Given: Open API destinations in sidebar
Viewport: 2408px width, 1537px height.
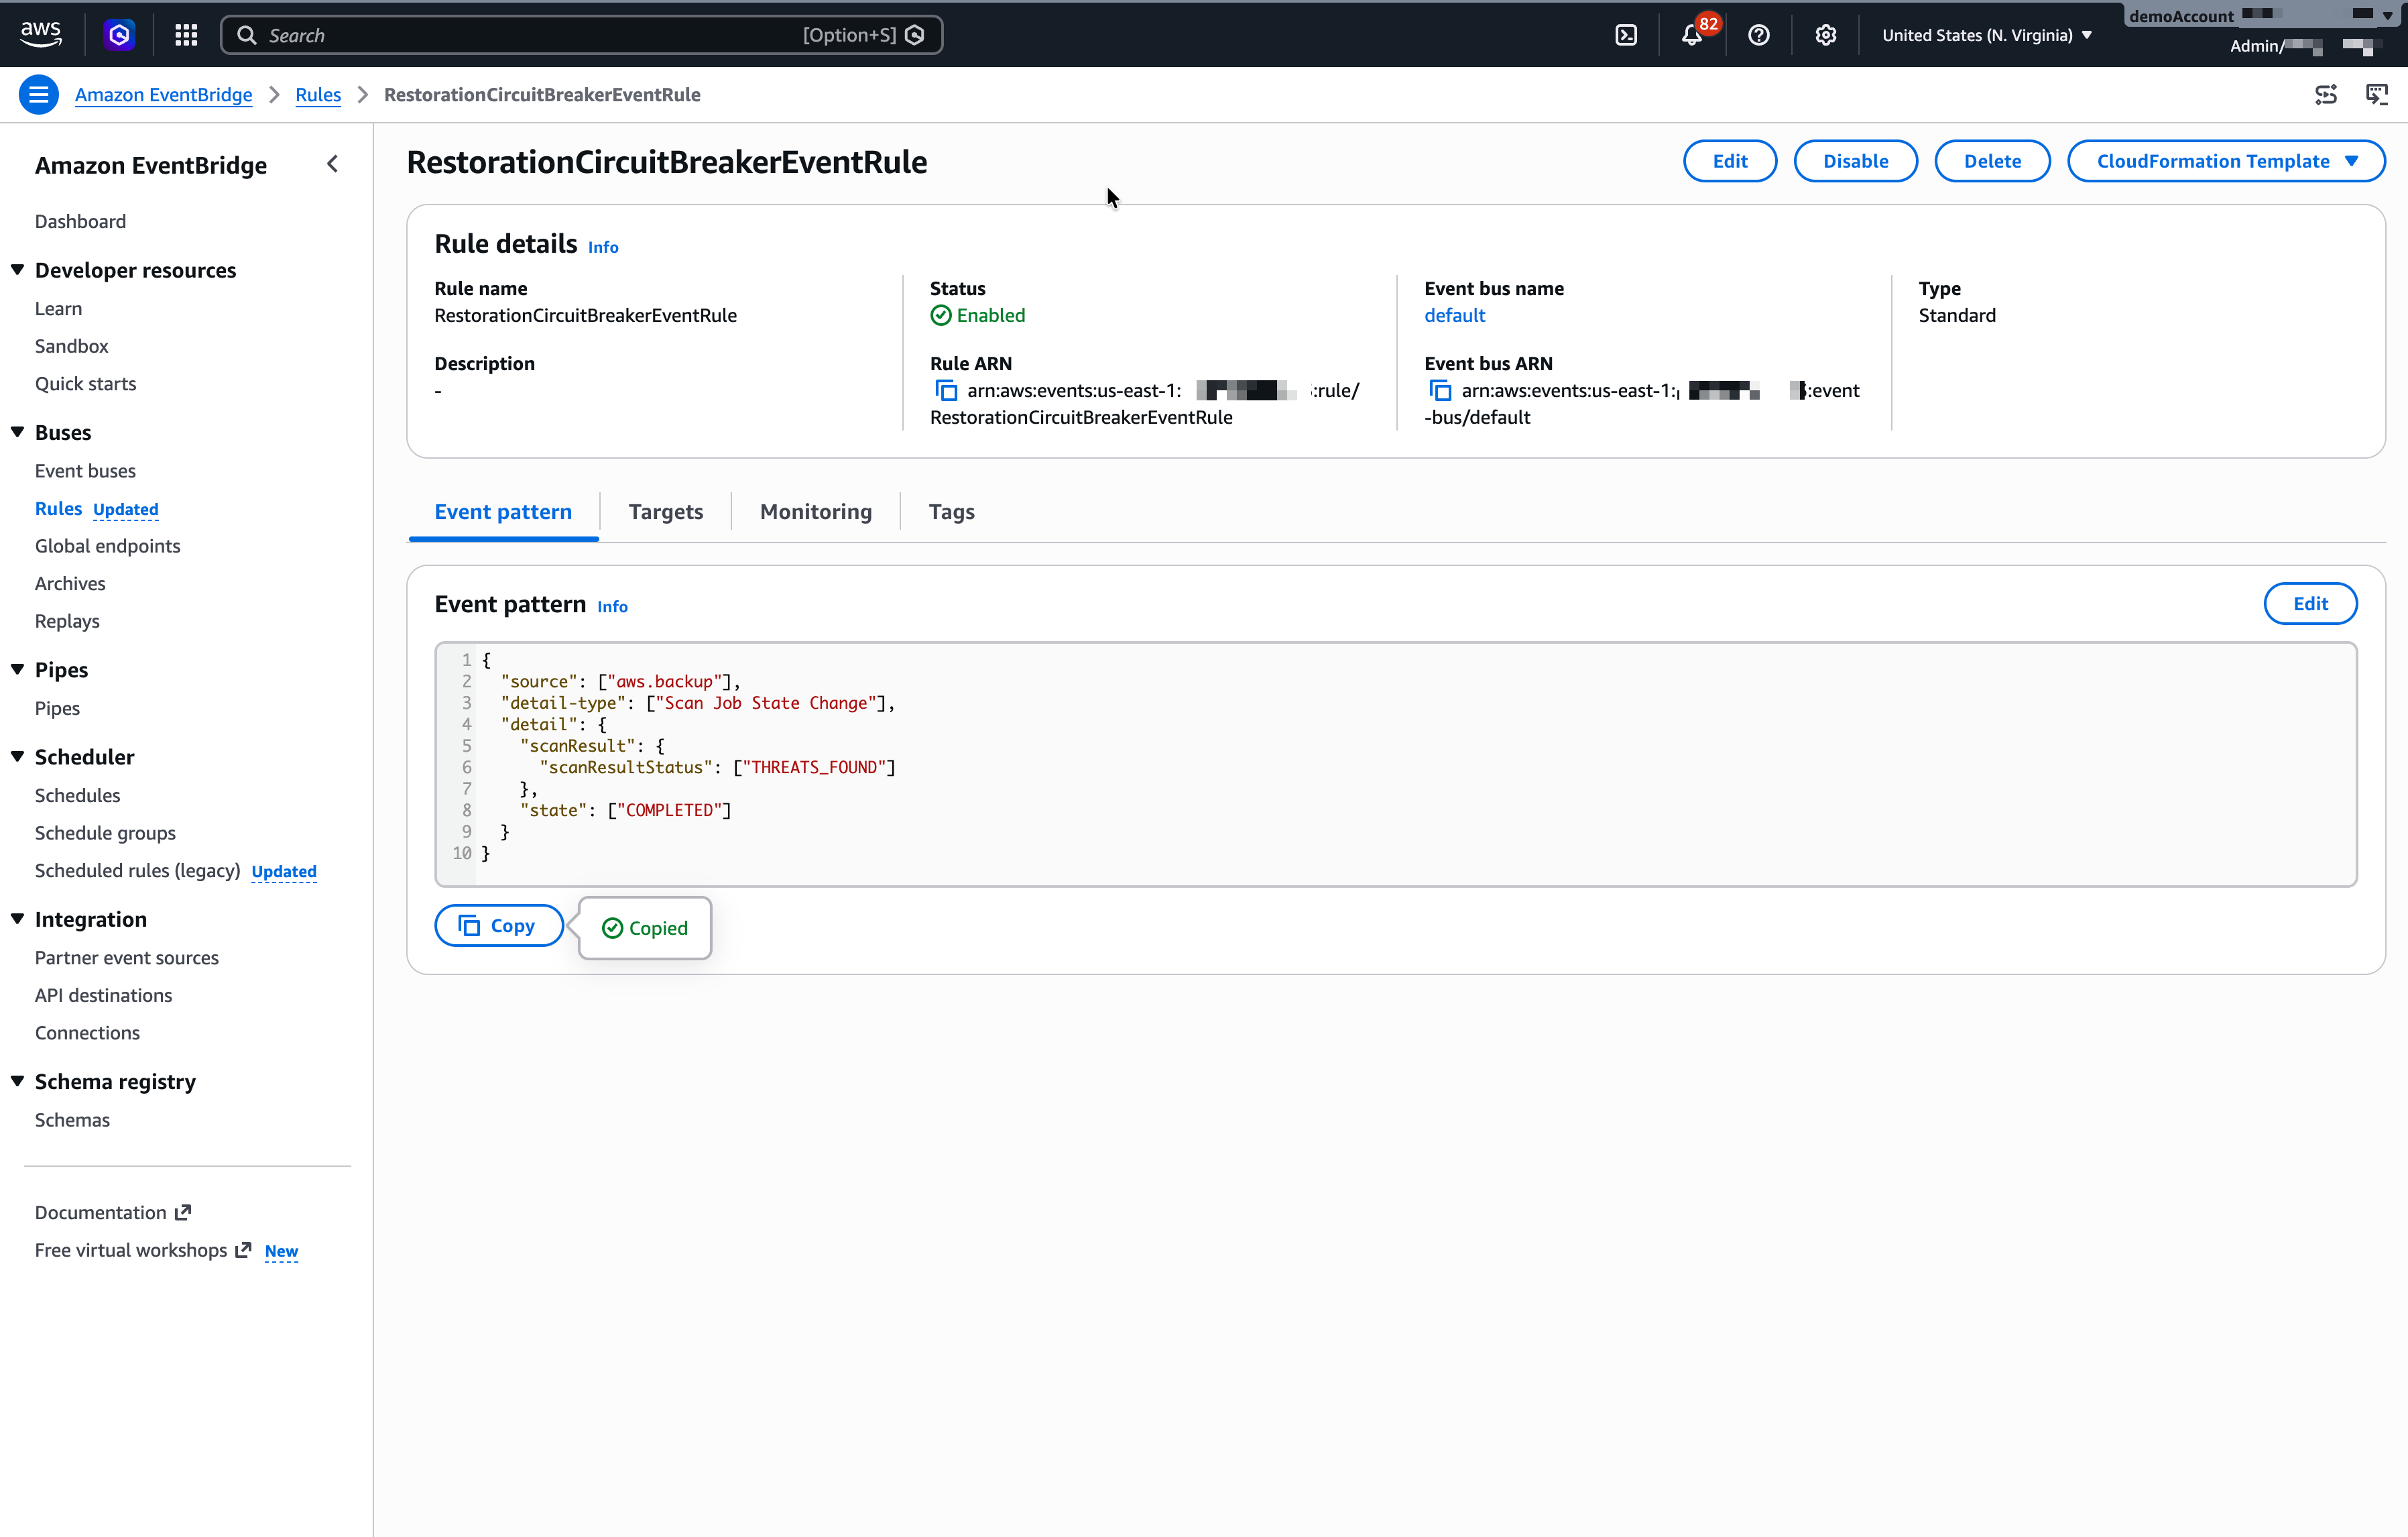Looking at the screenshot, I should point(104,995).
